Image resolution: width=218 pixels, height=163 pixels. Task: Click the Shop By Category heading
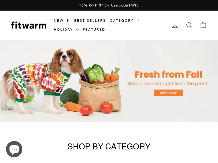pyautogui.click(x=109, y=146)
